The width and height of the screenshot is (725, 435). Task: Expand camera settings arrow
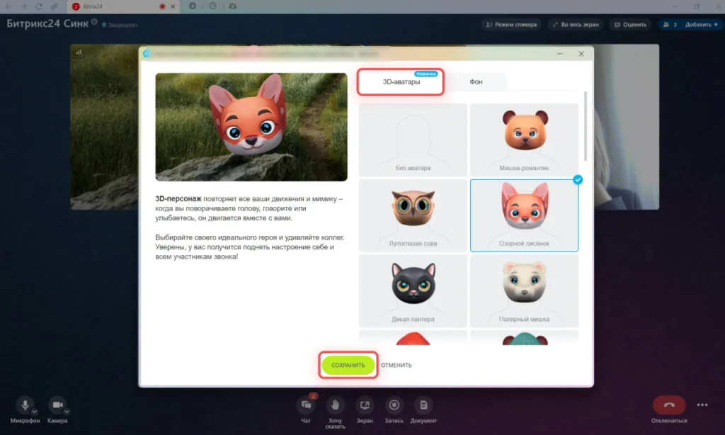click(67, 411)
